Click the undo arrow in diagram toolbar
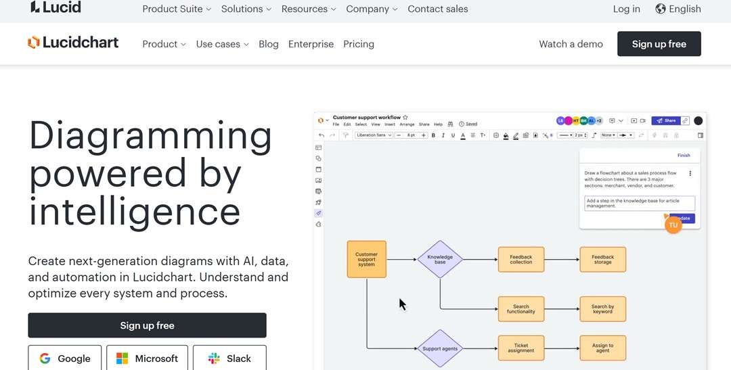This screenshot has height=370, width=731. pyautogui.click(x=322, y=135)
